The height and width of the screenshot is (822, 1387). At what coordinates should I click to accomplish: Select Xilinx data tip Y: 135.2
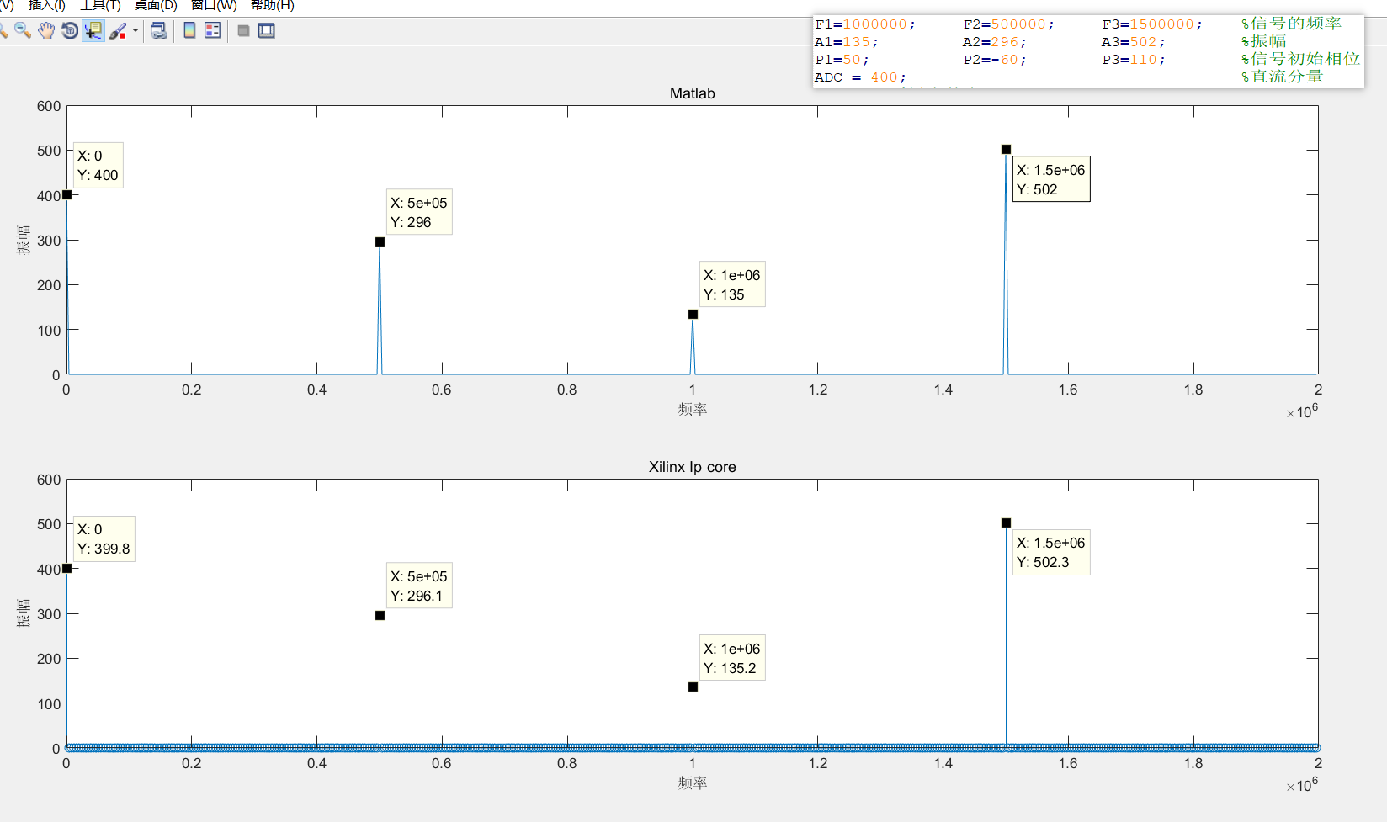(x=733, y=658)
